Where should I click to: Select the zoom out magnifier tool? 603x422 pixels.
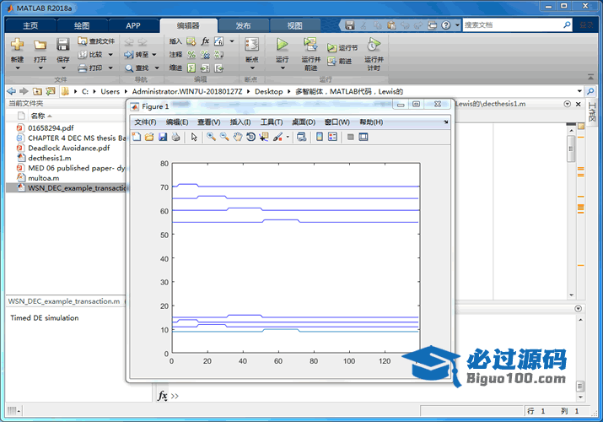pos(224,137)
